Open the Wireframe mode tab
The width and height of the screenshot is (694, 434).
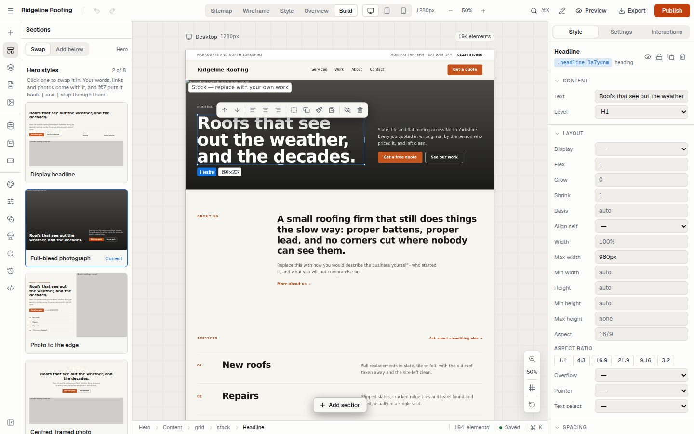tap(256, 11)
